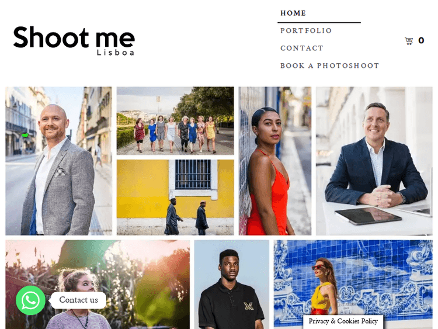Go to the Contact page
Screen dimensions: 438x329
tap(302, 48)
